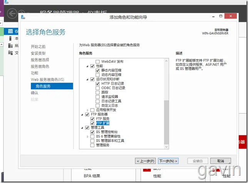Uncheck the FTP 服务 checkbox
The image size is (248, 183).
[92, 119]
